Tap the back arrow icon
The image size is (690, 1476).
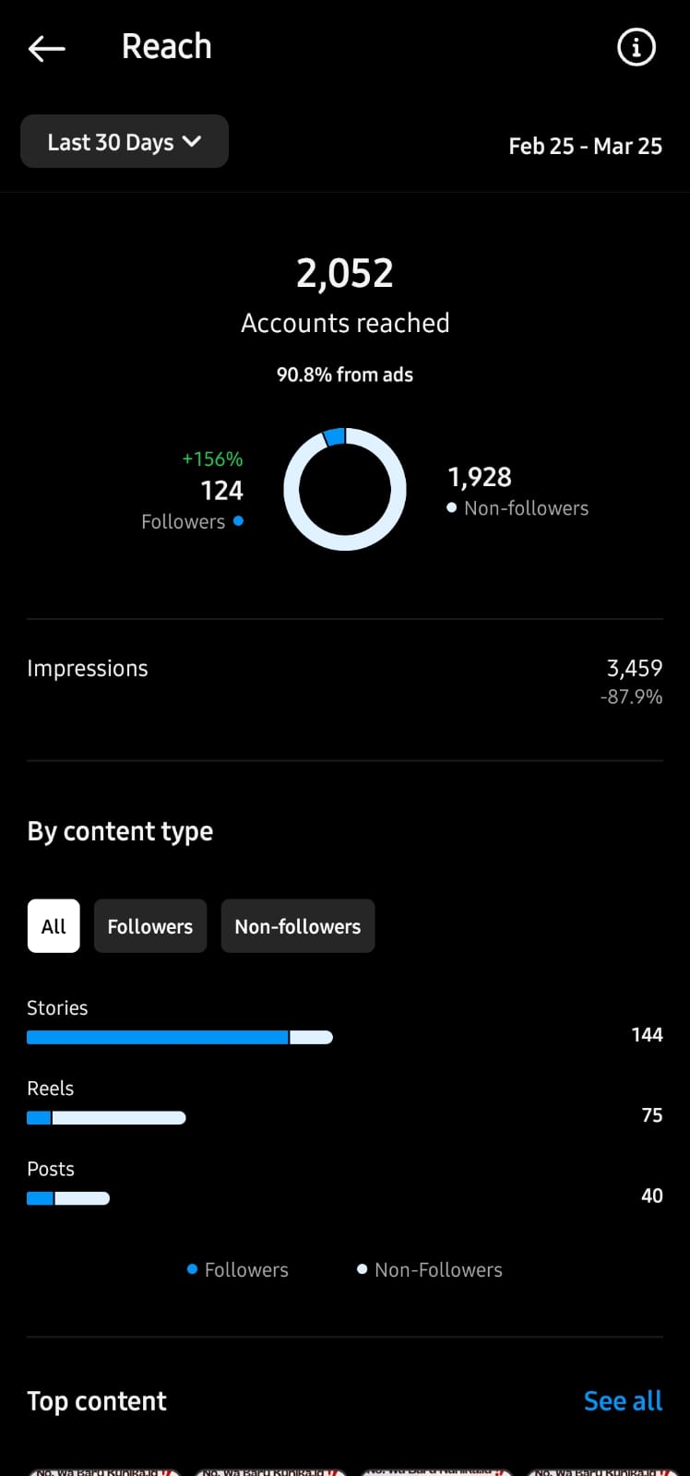point(47,48)
